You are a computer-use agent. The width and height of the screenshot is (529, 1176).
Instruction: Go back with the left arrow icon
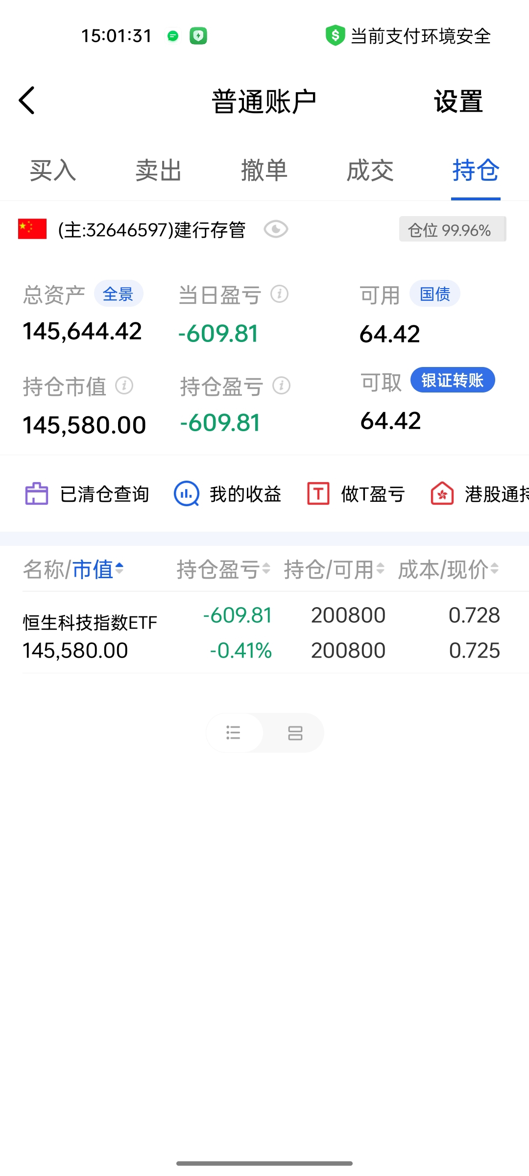(x=27, y=101)
